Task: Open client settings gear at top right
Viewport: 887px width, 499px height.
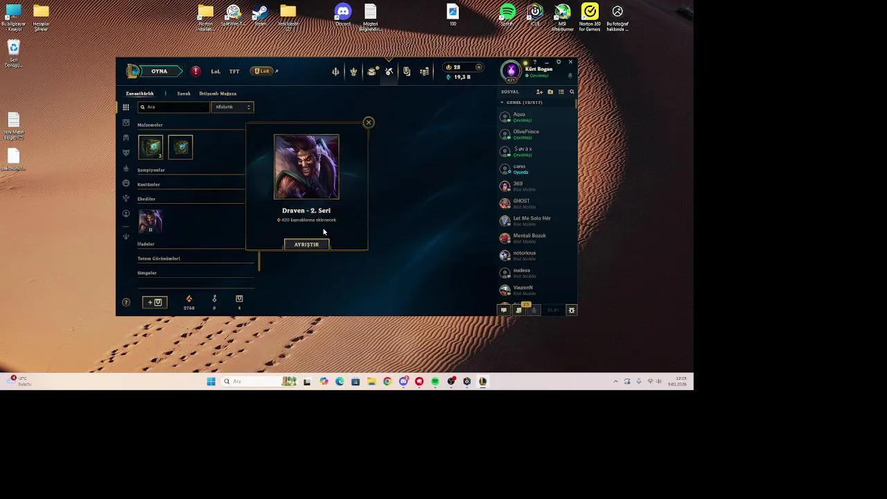Action: coord(559,62)
